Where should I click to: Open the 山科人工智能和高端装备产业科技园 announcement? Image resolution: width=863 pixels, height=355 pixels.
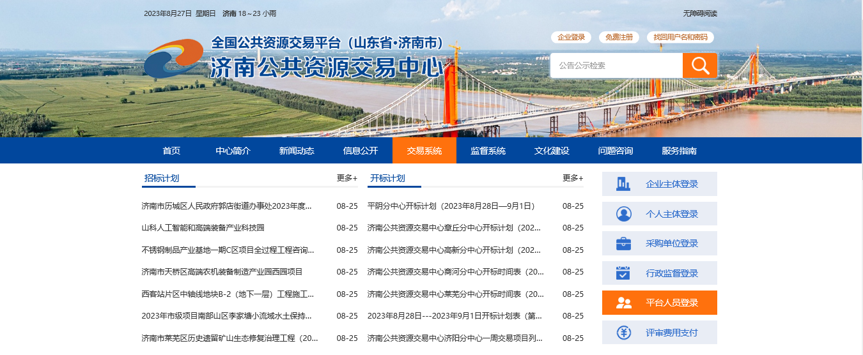point(203,228)
